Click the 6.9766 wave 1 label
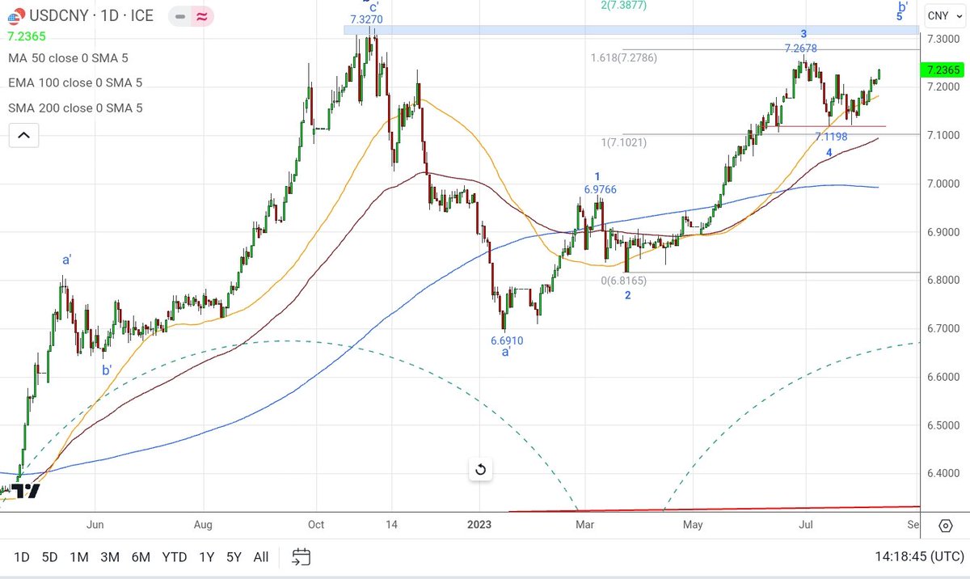970x579 pixels. [x=601, y=189]
